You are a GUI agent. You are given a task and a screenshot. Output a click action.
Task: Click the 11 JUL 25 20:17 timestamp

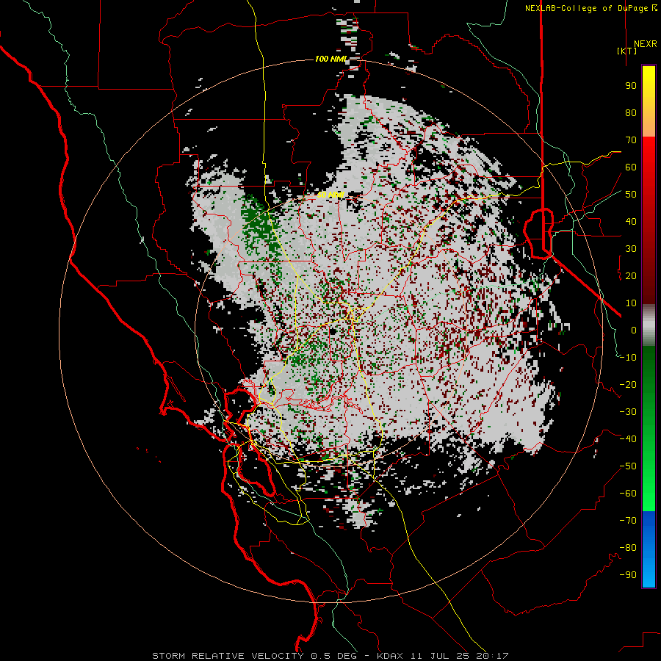[x=460, y=656]
